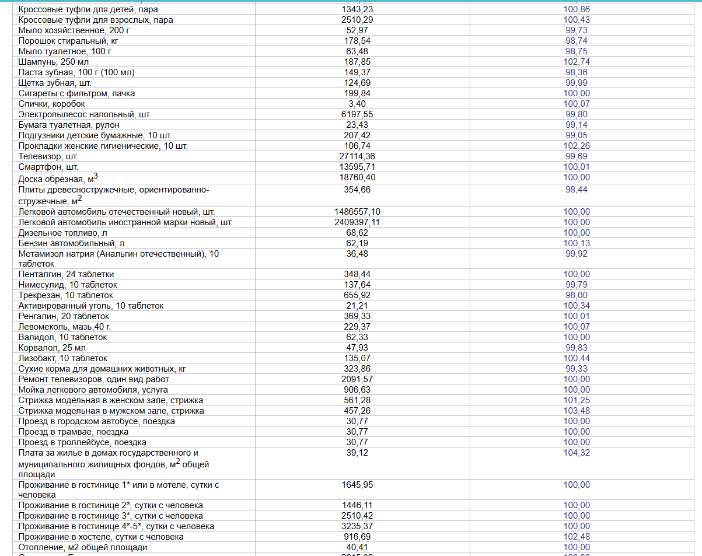
Task: Click 'Метамизол натрия (Анальгин отечественный)' row
Action: tap(119, 258)
